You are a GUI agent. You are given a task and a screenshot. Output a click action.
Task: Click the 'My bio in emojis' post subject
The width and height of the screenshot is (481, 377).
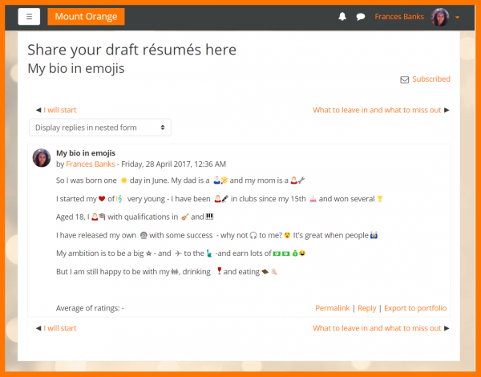pos(86,153)
